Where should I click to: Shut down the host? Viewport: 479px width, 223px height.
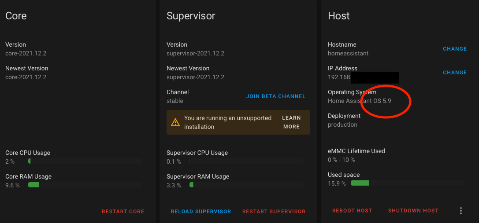pyautogui.click(x=413, y=211)
